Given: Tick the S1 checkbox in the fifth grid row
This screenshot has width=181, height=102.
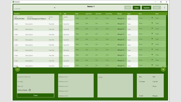Looking at the screenshot, I should [x=61, y=39].
